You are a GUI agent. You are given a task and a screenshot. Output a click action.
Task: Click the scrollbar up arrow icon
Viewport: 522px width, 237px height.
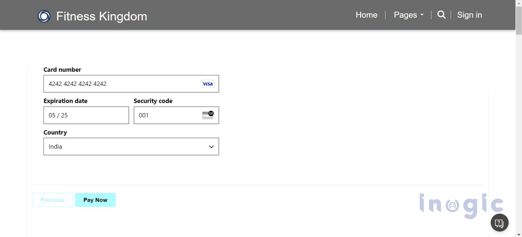(x=518, y=3)
